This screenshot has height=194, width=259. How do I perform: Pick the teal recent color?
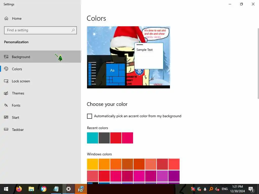click(93, 138)
